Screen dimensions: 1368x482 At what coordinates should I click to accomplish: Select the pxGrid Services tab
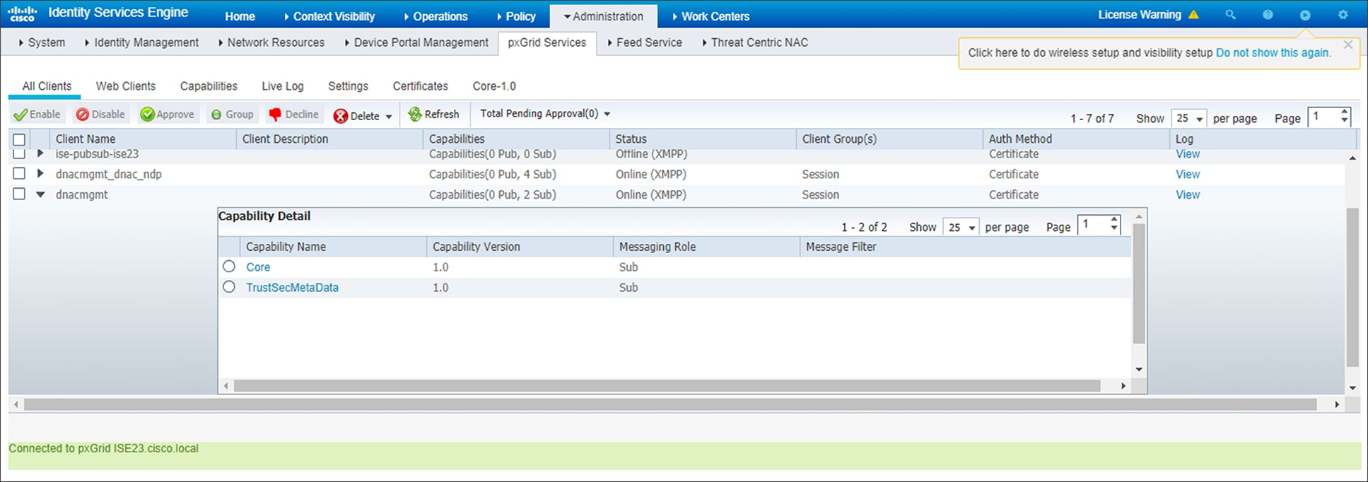(547, 42)
